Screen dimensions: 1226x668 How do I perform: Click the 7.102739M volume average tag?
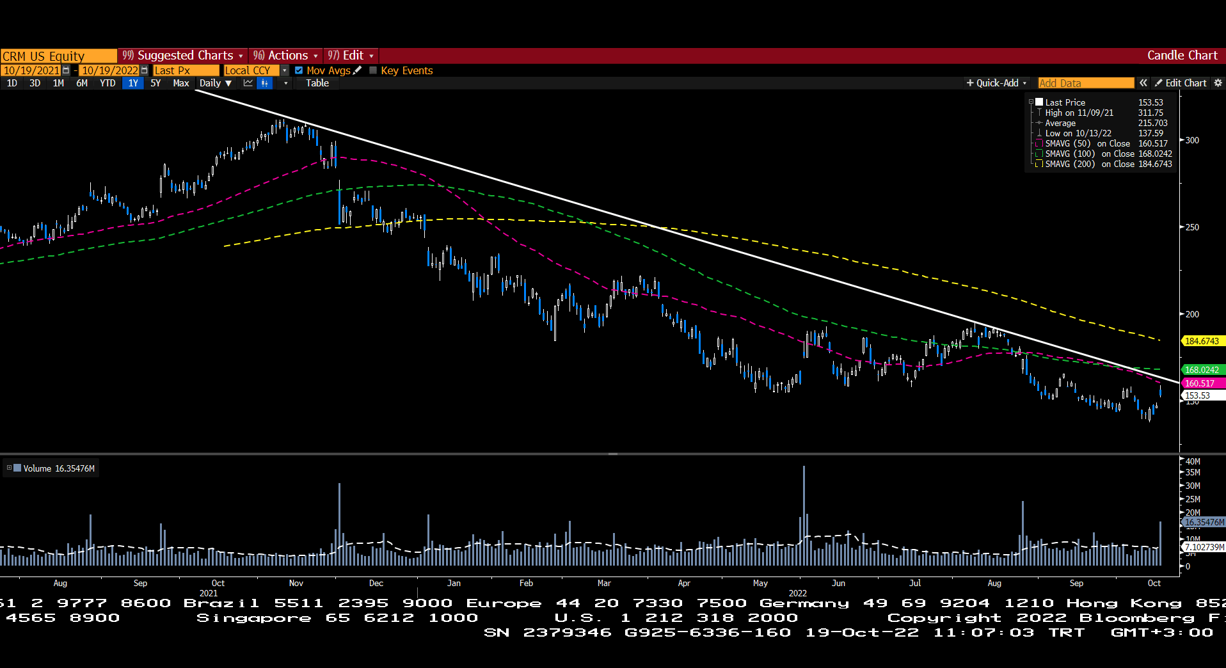click(1203, 547)
